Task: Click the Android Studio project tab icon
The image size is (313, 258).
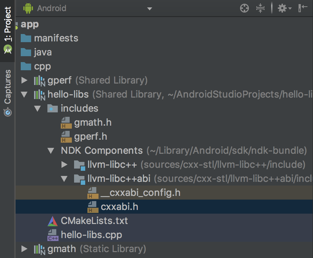Action: 8,49
